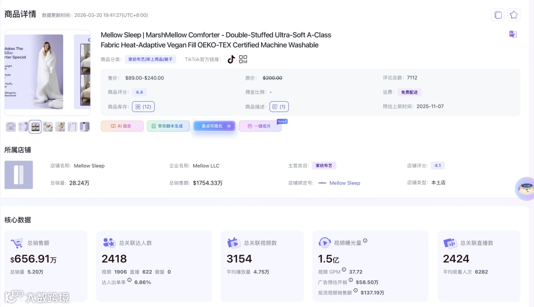Click the live stream icon for 总关联直播数
This screenshot has width=534, height=307.
(450, 243)
